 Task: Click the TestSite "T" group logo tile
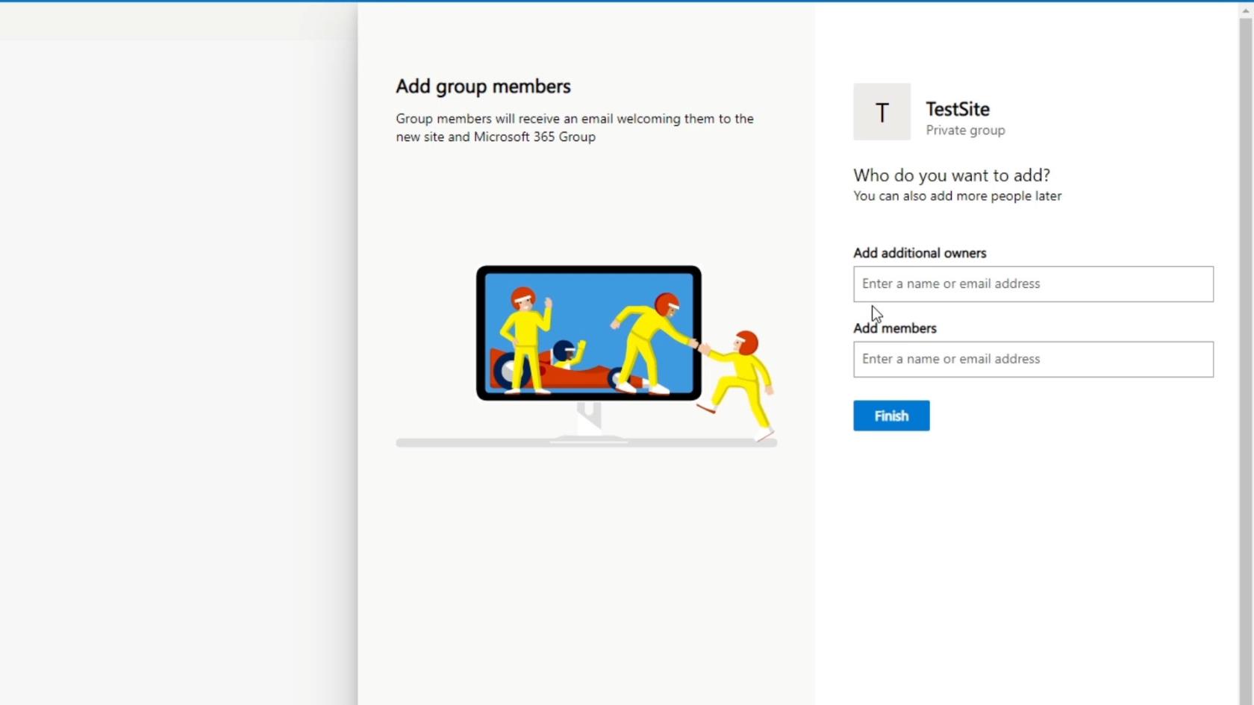tap(882, 112)
